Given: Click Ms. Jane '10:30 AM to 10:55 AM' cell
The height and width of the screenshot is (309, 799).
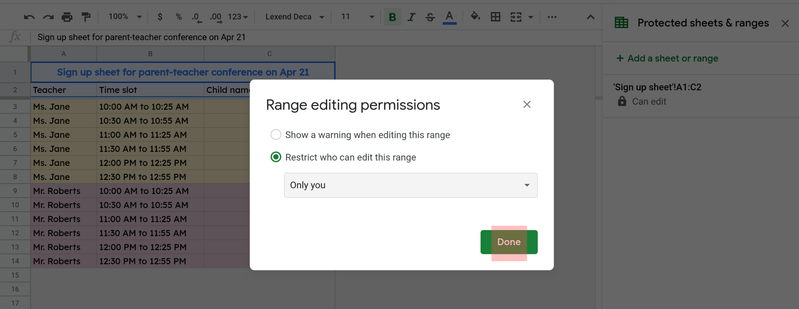Looking at the screenshot, I should click(150, 121).
